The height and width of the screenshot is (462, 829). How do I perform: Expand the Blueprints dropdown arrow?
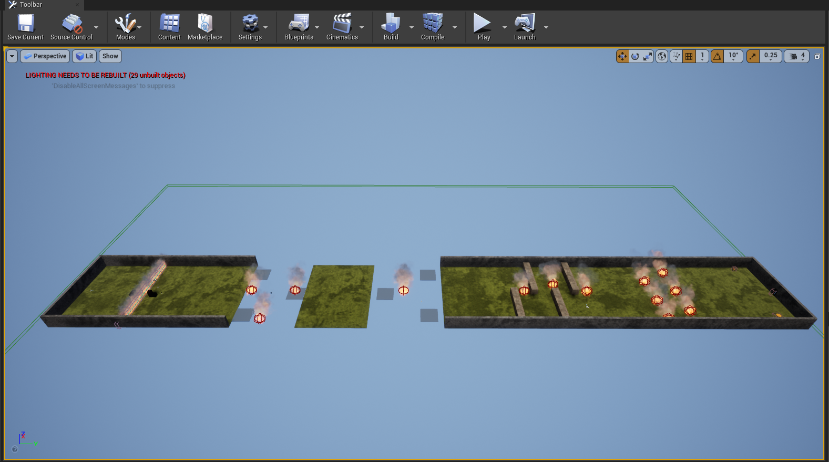317,27
